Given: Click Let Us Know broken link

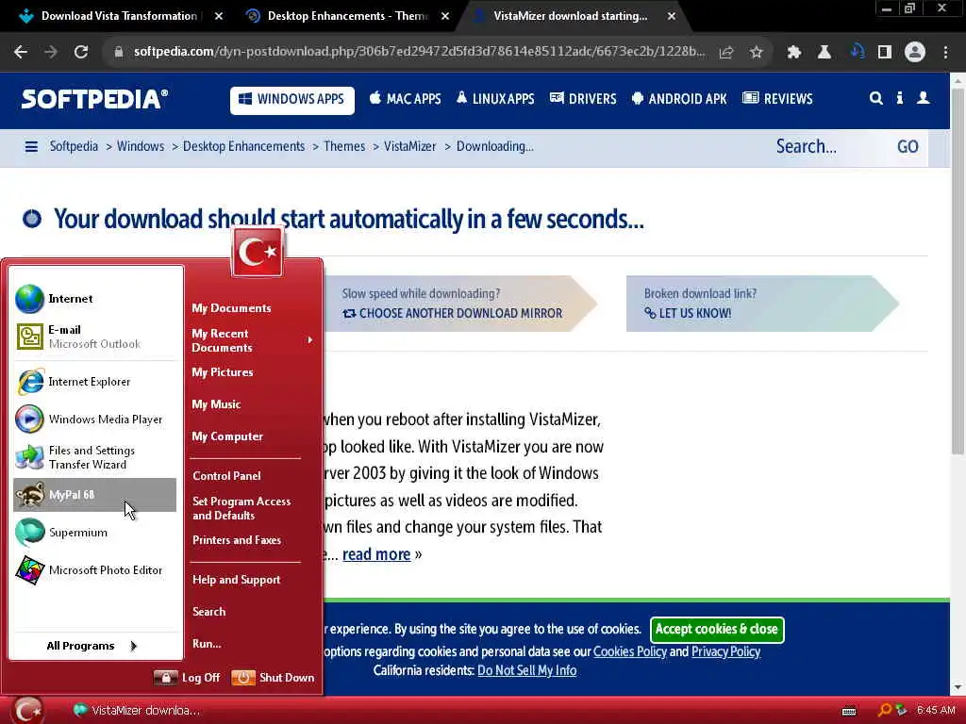Looking at the screenshot, I should (688, 313).
